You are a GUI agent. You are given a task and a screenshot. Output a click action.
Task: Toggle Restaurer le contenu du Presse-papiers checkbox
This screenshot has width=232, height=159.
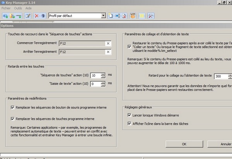[129, 47]
